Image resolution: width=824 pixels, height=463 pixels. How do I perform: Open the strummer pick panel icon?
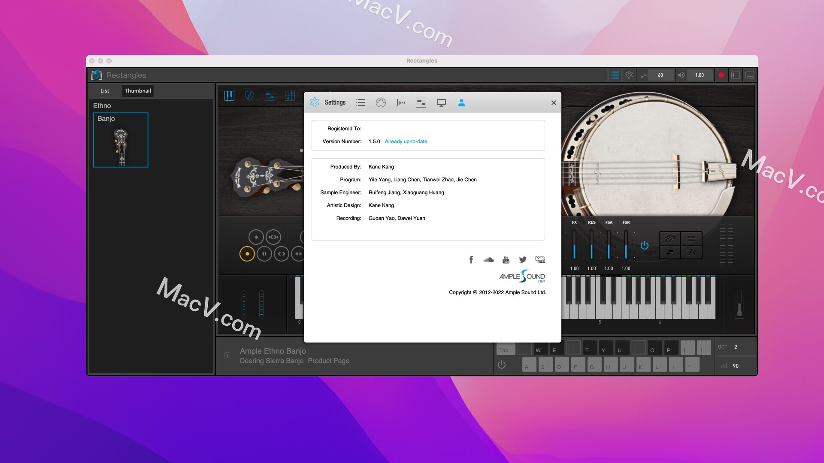pyautogui.click(x=249, y=96)
